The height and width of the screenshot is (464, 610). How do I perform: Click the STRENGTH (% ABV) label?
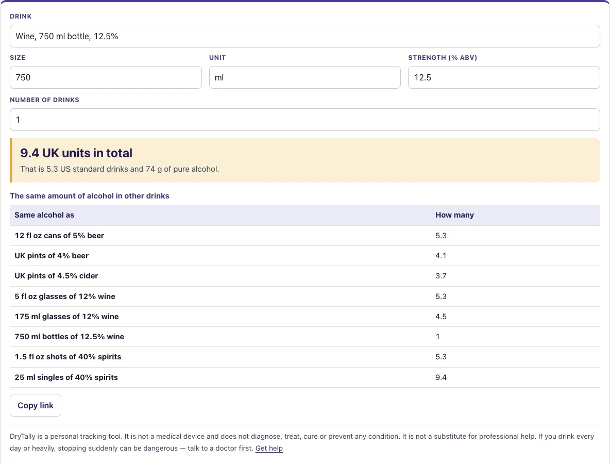pos(443,58)
